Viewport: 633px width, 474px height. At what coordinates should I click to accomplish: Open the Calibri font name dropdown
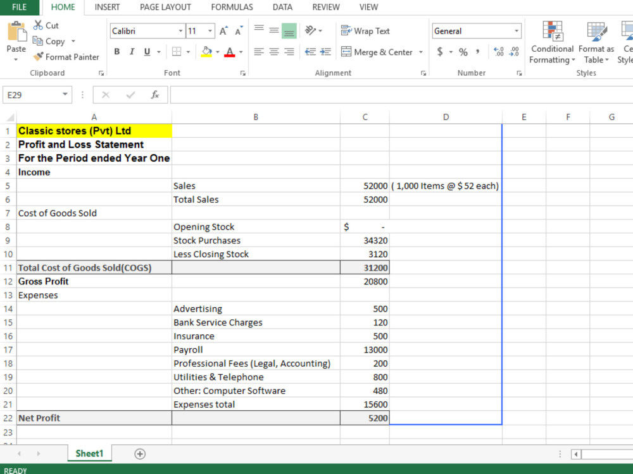180,31
